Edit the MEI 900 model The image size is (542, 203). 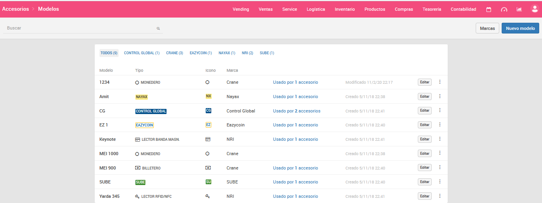point(425,168)
